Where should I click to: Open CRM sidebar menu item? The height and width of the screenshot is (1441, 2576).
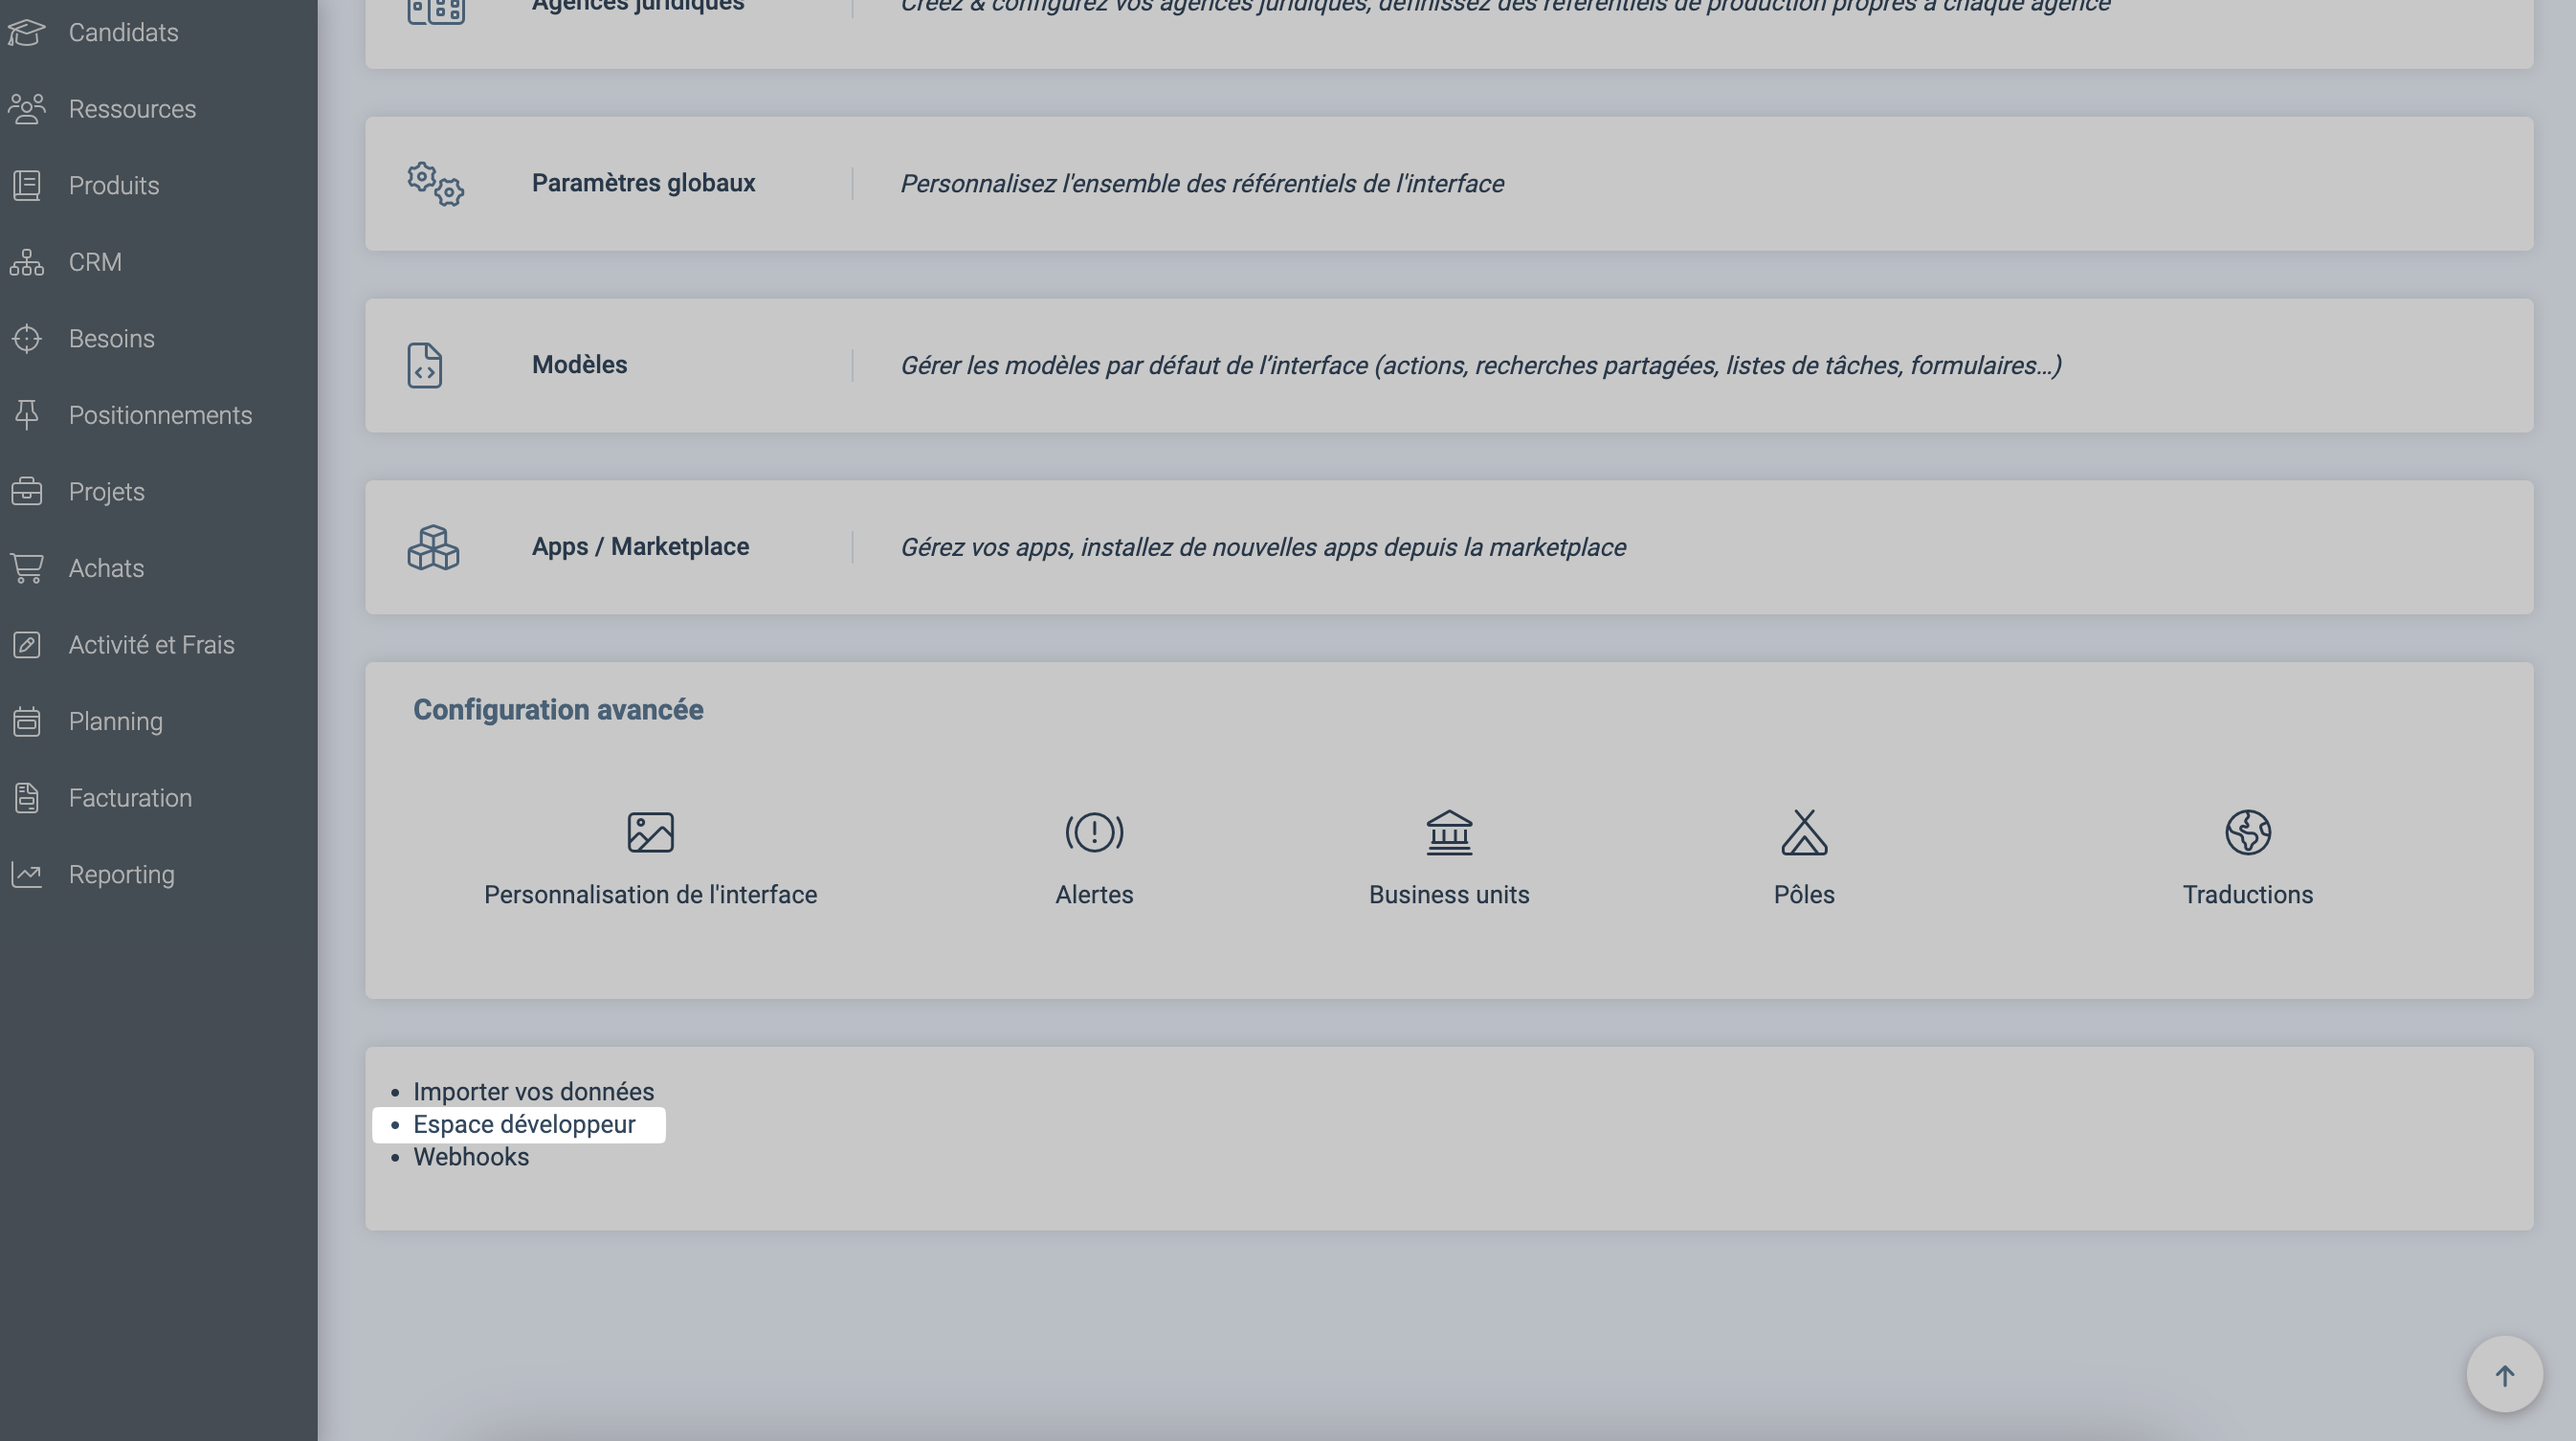coord(95,262)
